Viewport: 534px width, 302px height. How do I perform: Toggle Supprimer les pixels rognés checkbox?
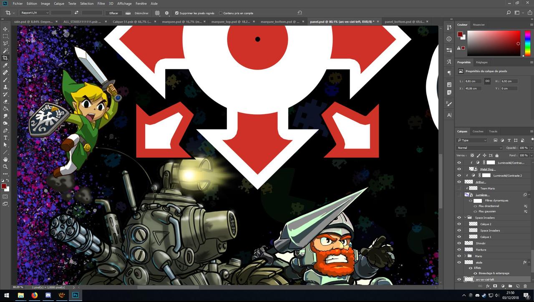point(177,13)
